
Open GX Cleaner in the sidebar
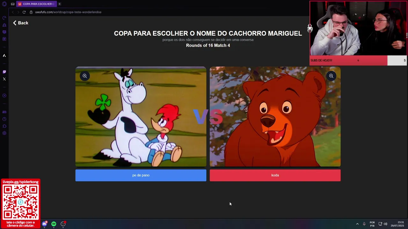click(x=4, y=25)
